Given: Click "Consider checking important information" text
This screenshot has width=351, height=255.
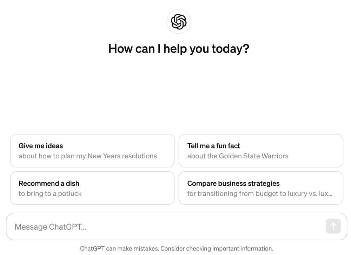Looking at the screenshot, I should pos(217,249).
